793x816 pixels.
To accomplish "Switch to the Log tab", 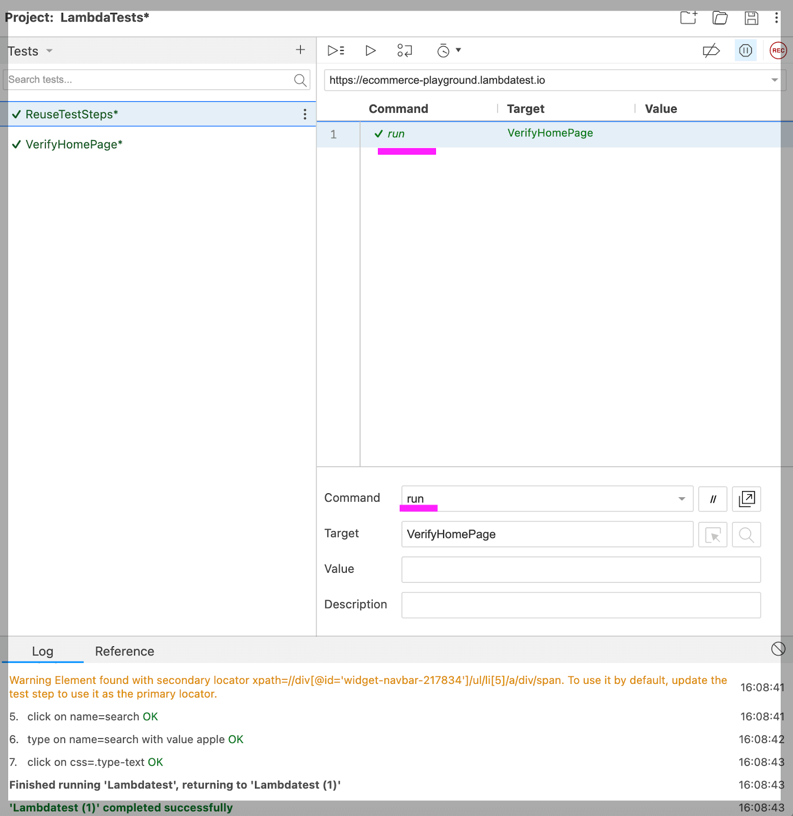I will (x=43, y=651).
